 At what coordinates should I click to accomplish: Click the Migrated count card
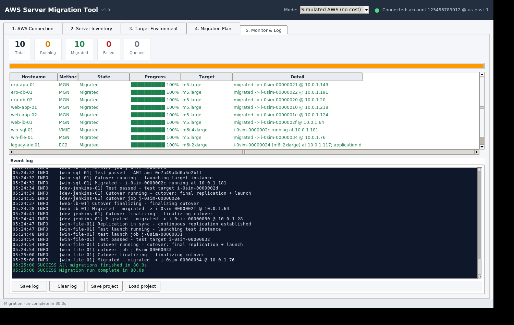79,49
